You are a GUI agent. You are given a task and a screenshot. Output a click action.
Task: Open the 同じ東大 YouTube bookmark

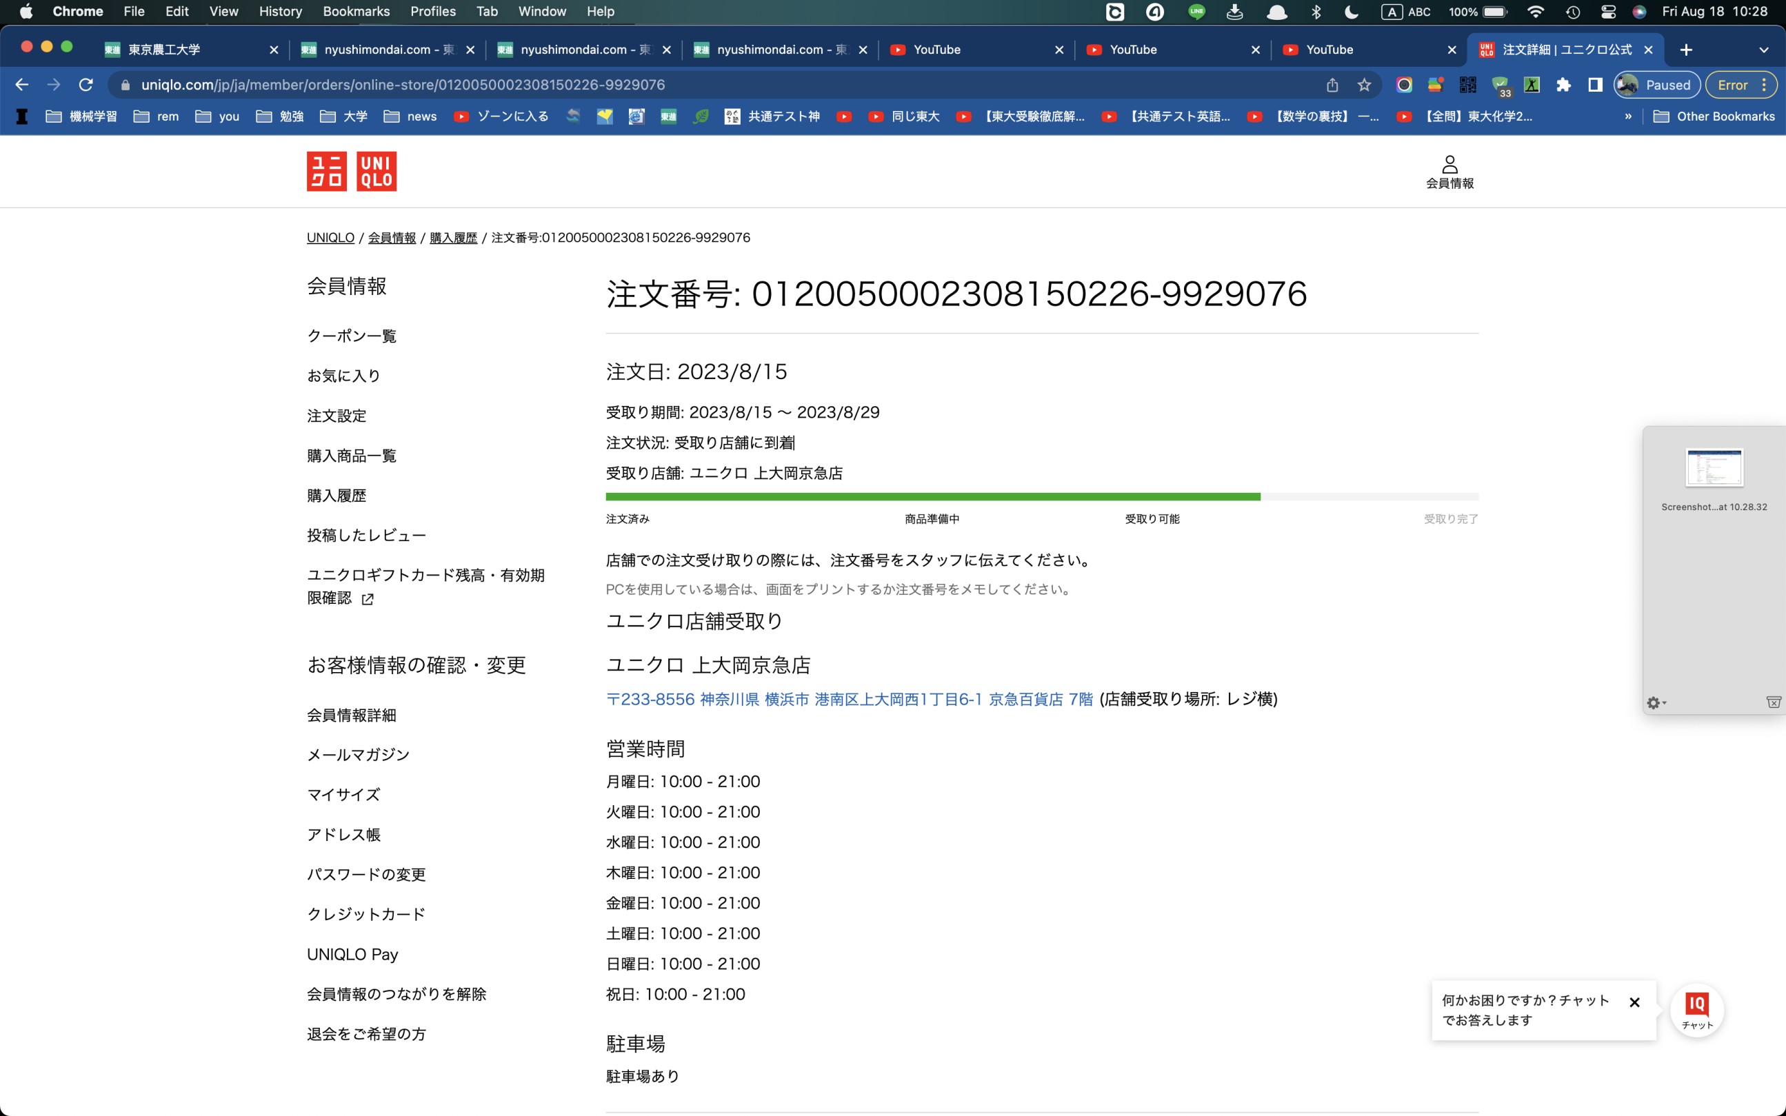(903, 116)
